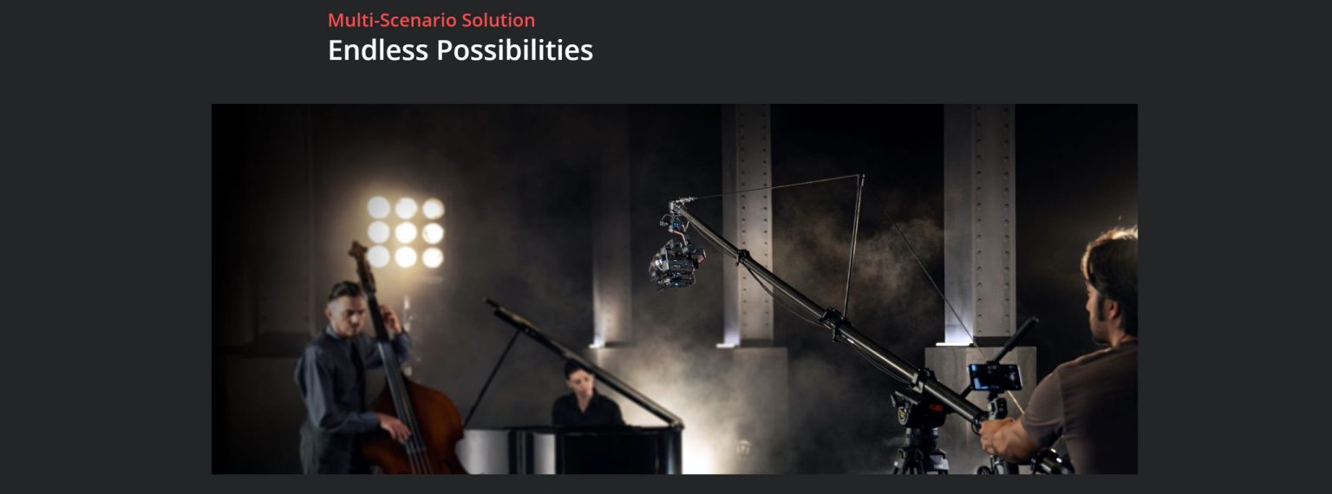This screenshot has width=1332, height=494.
Task: Click the jib's upright cable strut
Action: 854,244
